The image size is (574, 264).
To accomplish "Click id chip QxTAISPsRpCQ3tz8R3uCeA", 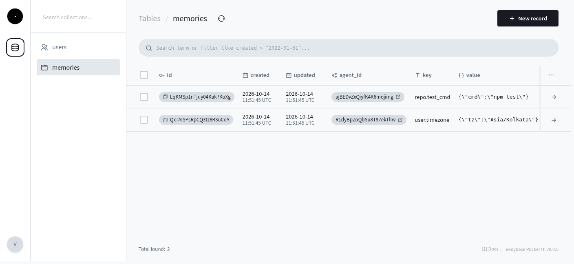I will click(196, 120).
